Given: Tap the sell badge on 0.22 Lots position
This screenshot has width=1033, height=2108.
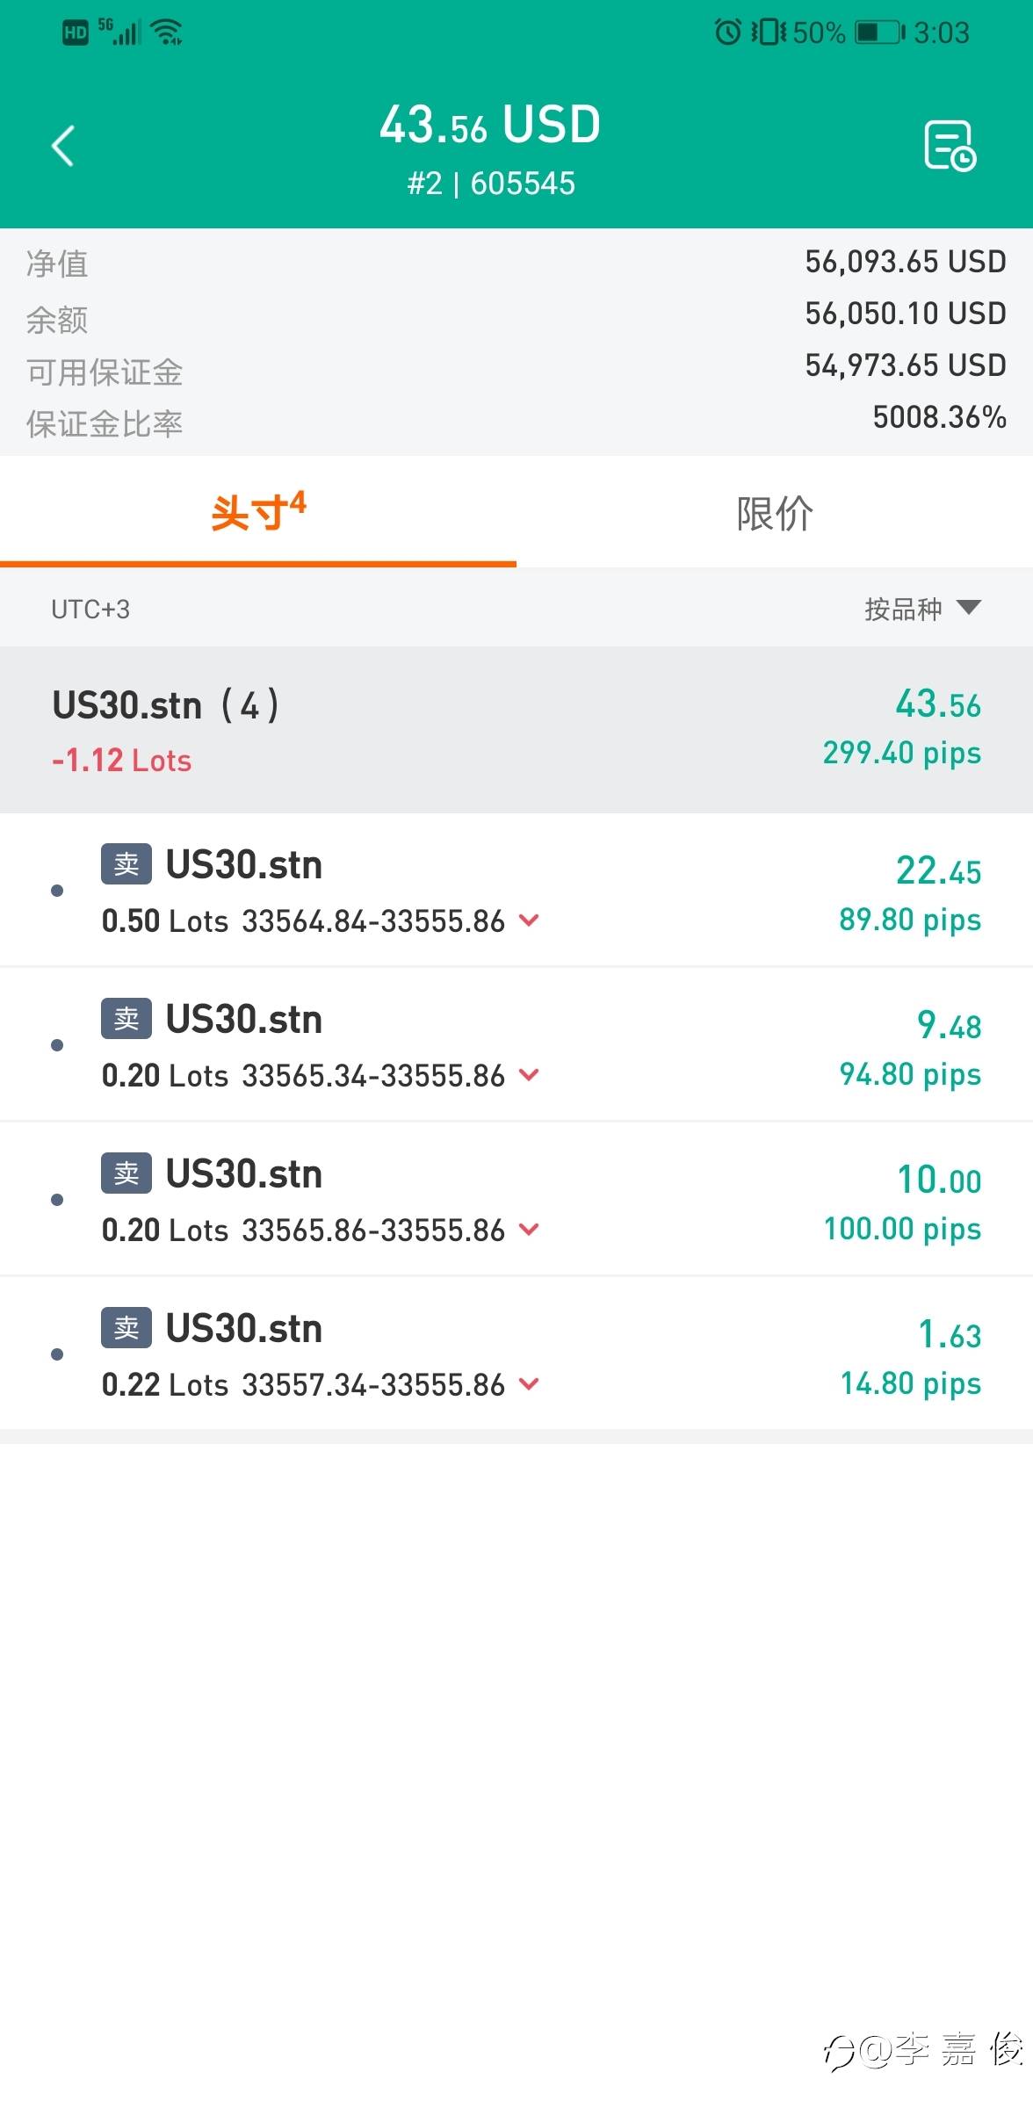Looking at the screenshot, I should pyautogui.click(x=126, y=1328).
